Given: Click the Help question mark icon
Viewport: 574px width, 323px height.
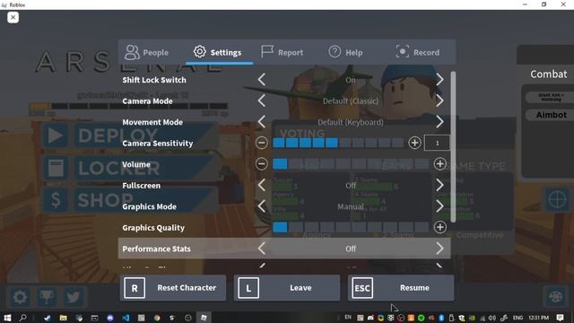Looking at the screenshot, I should [335, 52].
